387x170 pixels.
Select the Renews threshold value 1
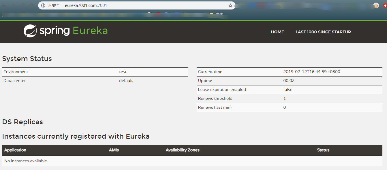pyautogui.click(x=285, y=98)
